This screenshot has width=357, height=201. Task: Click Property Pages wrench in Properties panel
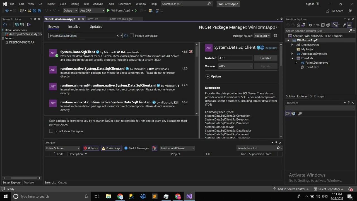300,113
